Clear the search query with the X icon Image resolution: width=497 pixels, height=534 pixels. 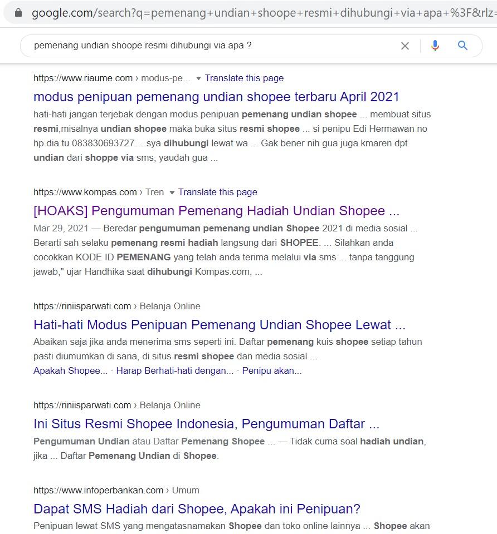[405, 46]
